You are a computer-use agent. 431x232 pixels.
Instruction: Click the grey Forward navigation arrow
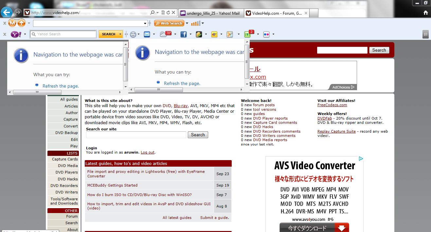point(18,13)
